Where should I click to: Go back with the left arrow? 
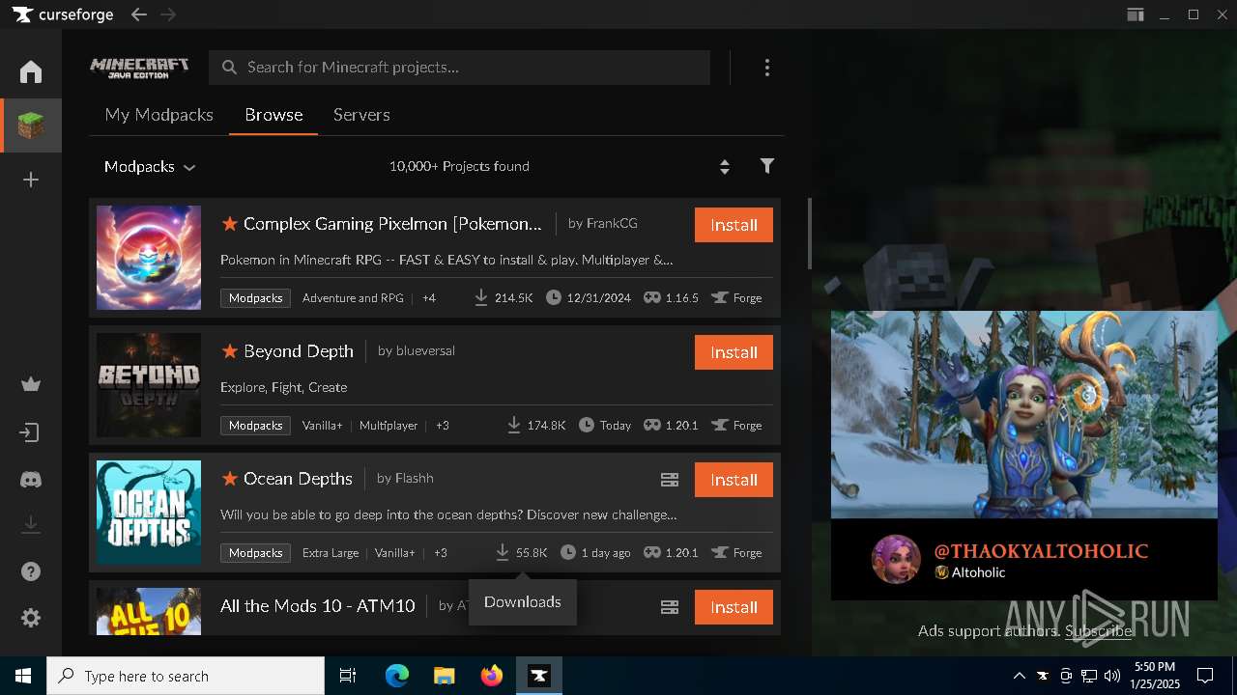click(x=139, y=14)
